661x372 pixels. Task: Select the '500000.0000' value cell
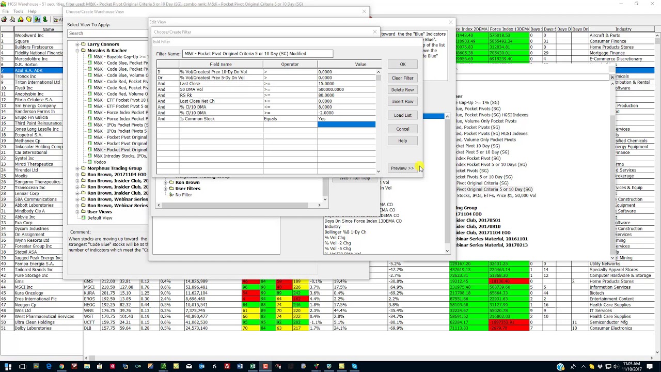(346, 89)
